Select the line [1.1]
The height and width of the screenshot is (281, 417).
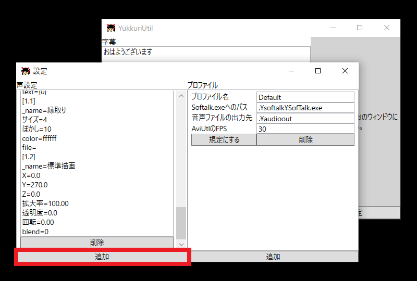point(29,101)
